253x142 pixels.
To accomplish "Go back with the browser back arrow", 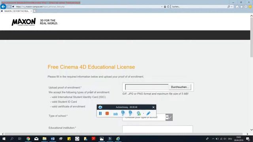I will (x=3, y=7).
